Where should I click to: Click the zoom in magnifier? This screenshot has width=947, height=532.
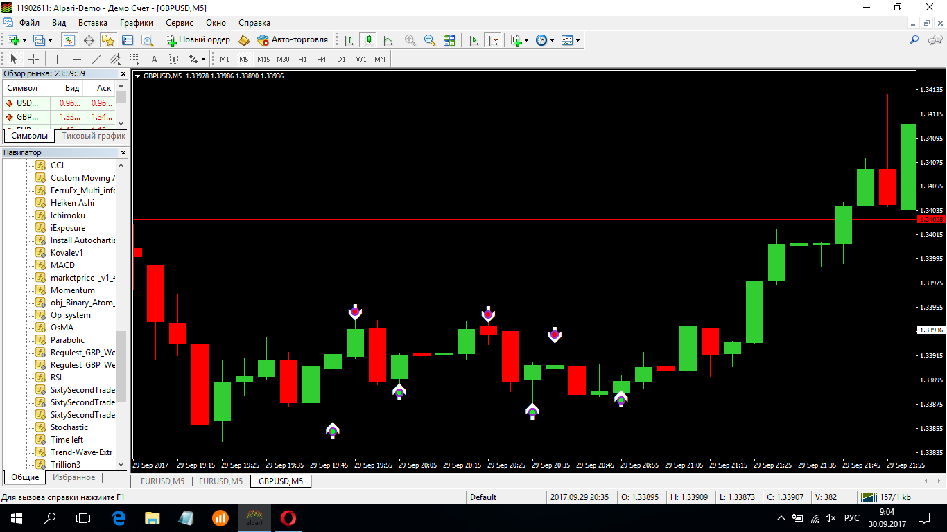pyautogui.click(x=410, y=40)
